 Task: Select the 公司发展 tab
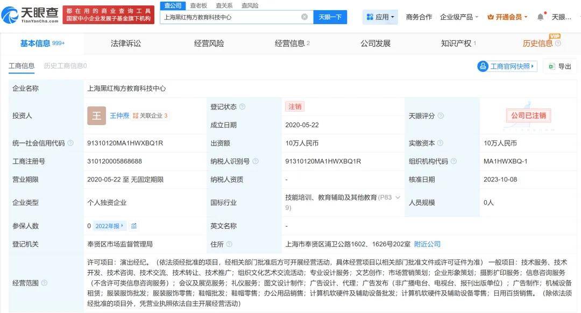click(x=375, y=43)
